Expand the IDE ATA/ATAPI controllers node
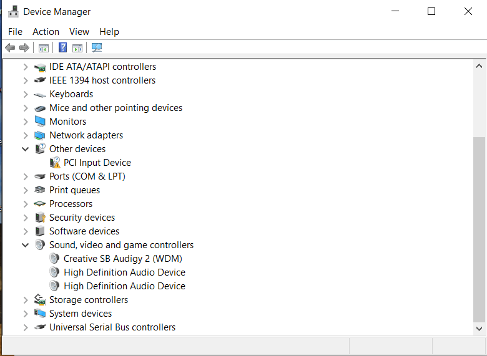487x356 pixels. [26, 67]
